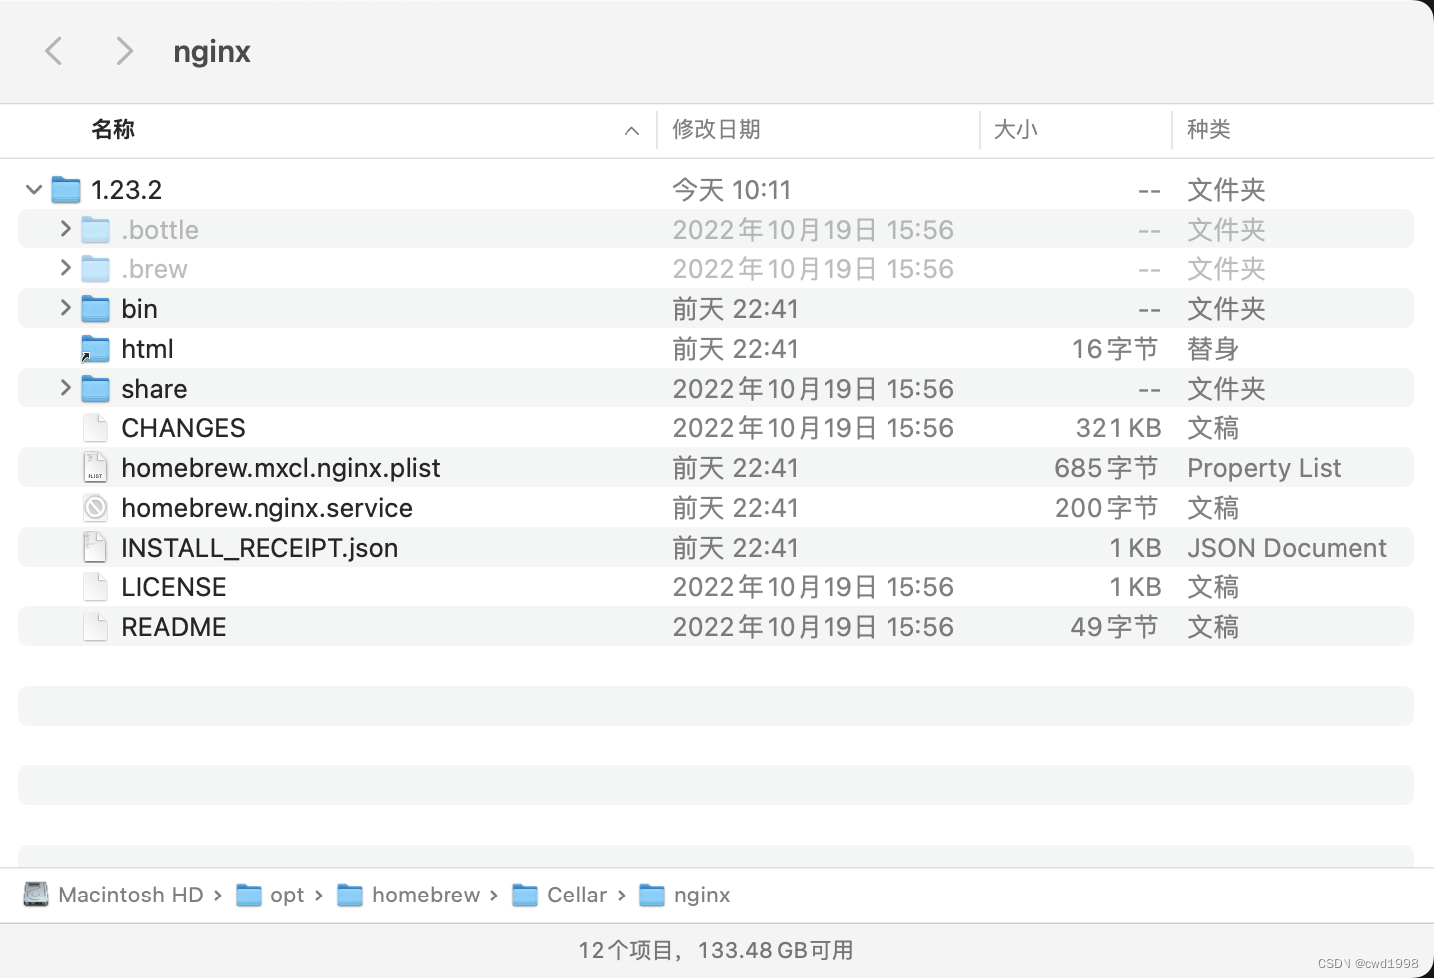Click the bin folder icon
This screenshot has width=1434, height=978.
[x=95, y=308]
